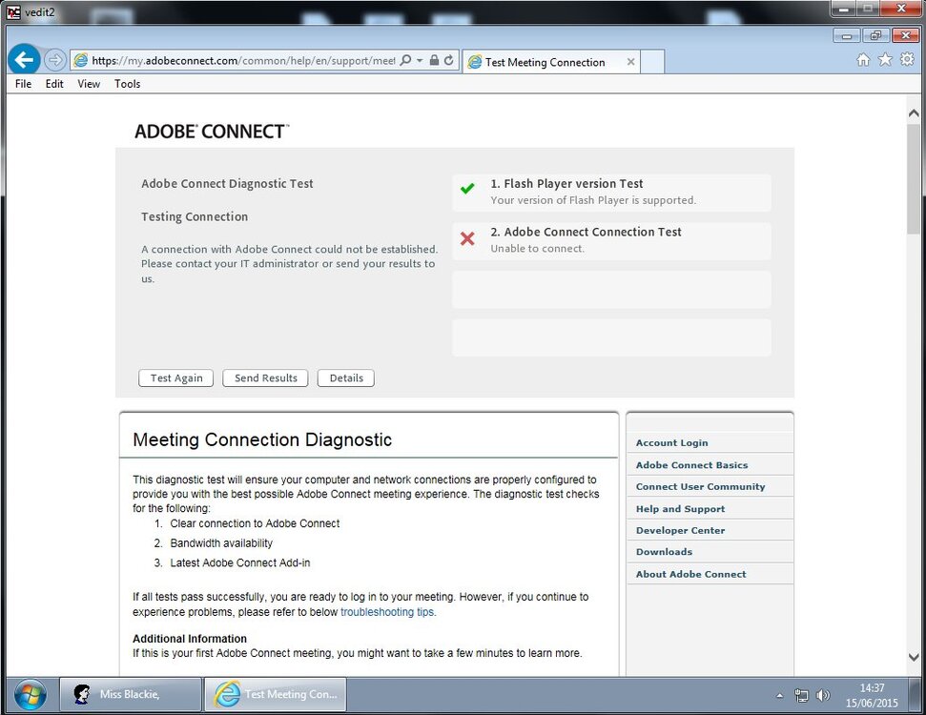
Task: Click the page scrollbar up arrow
Action: (914, 112)
